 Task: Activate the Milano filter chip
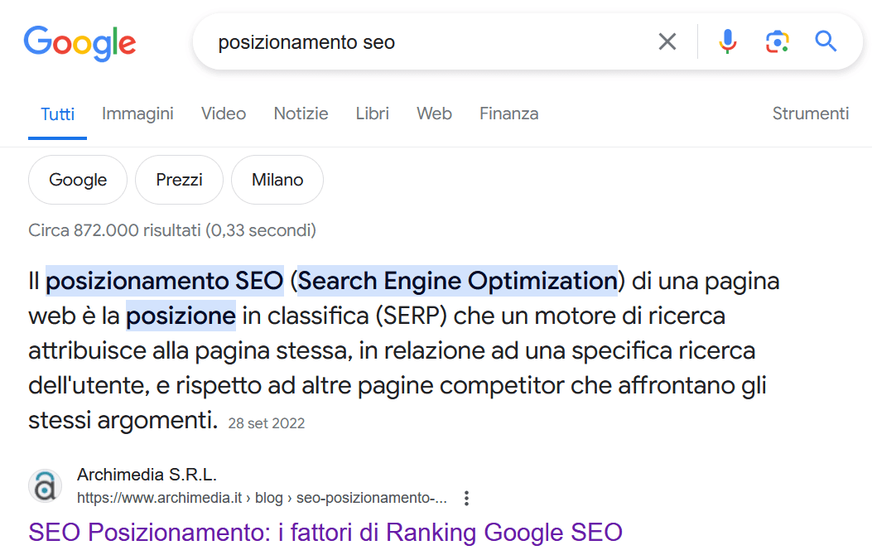[277, 179]
